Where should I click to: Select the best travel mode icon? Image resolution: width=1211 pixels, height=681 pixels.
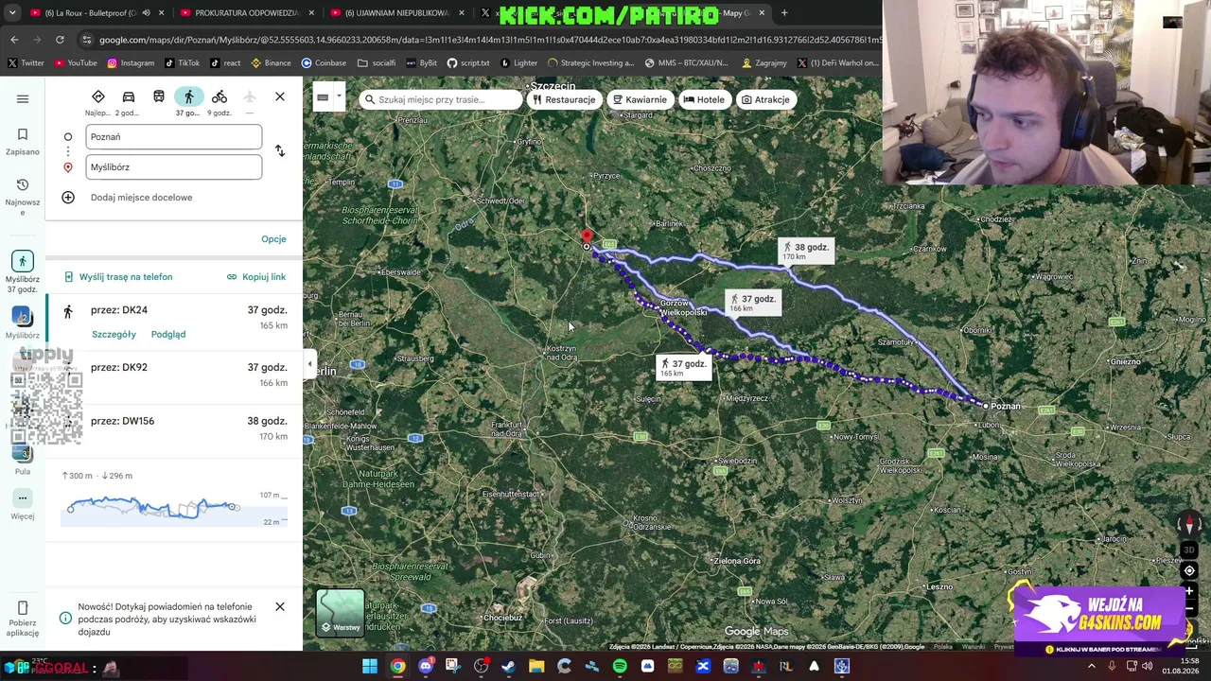click(97, 96)
